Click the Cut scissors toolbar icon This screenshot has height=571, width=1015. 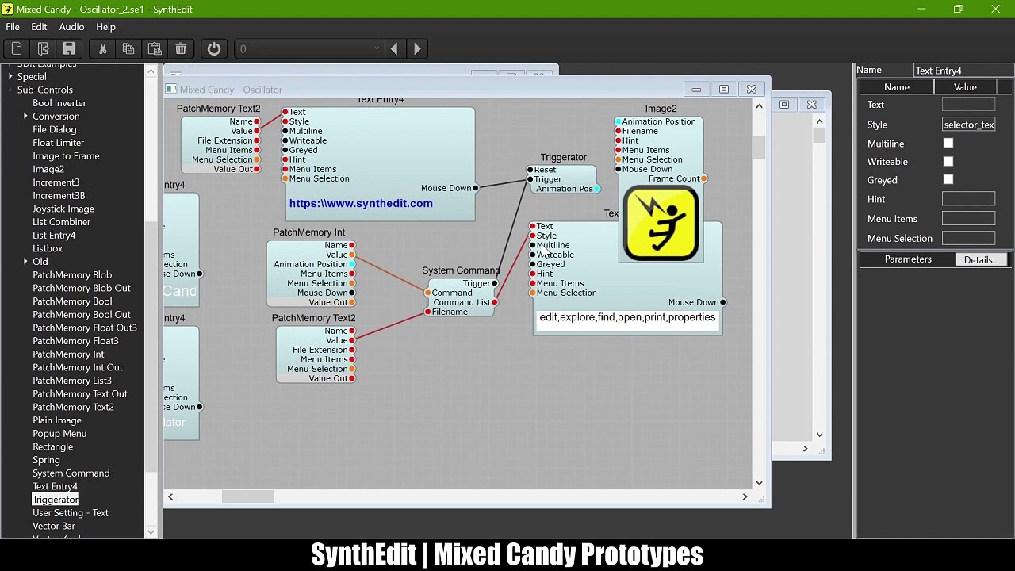[x=102, y=49]
